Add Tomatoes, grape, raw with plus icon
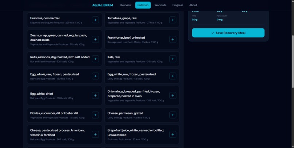 pyautogui.click(x=173, y=20)
